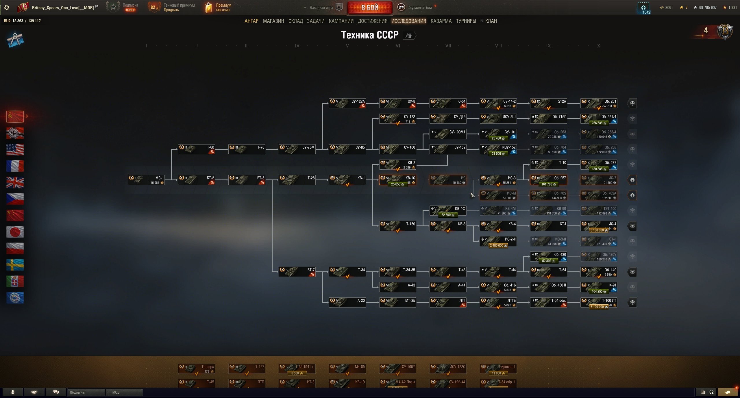Open the Battle Pass emblem
Image resolution: width=740 pixels, height=398 pixels.
click(725, 31)
